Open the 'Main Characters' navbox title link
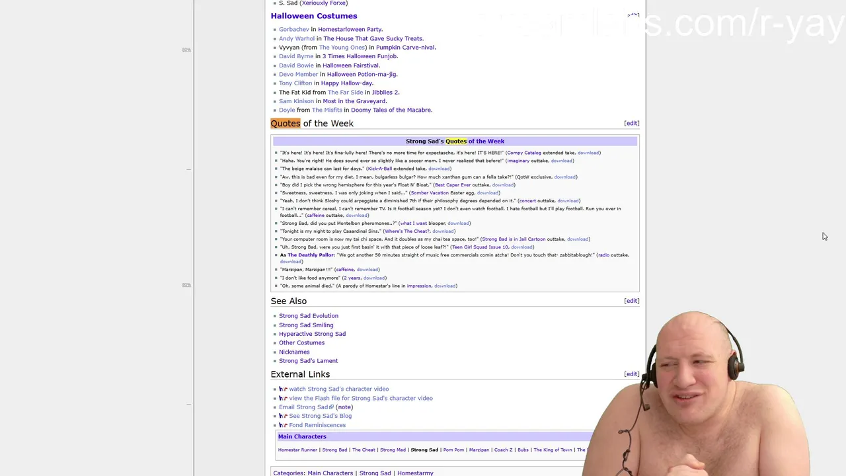This screenshot has height=476, width=846. point(302,437)
